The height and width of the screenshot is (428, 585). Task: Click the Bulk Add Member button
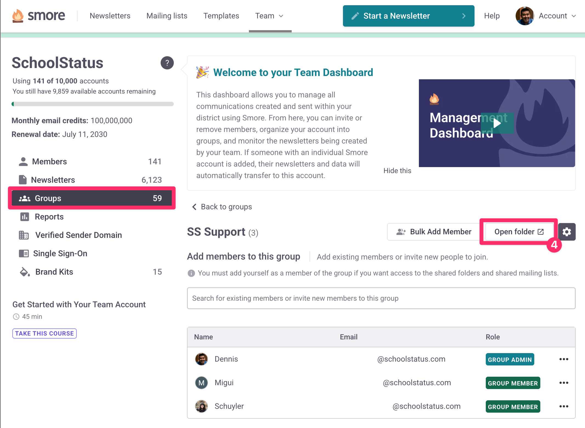(x=434, y=232)
